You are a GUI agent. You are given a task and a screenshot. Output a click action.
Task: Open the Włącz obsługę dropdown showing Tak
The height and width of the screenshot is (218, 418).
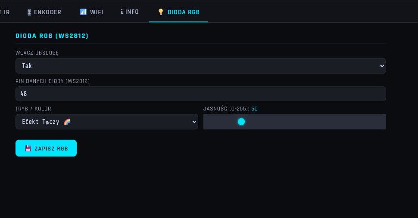tap(201, 66)
